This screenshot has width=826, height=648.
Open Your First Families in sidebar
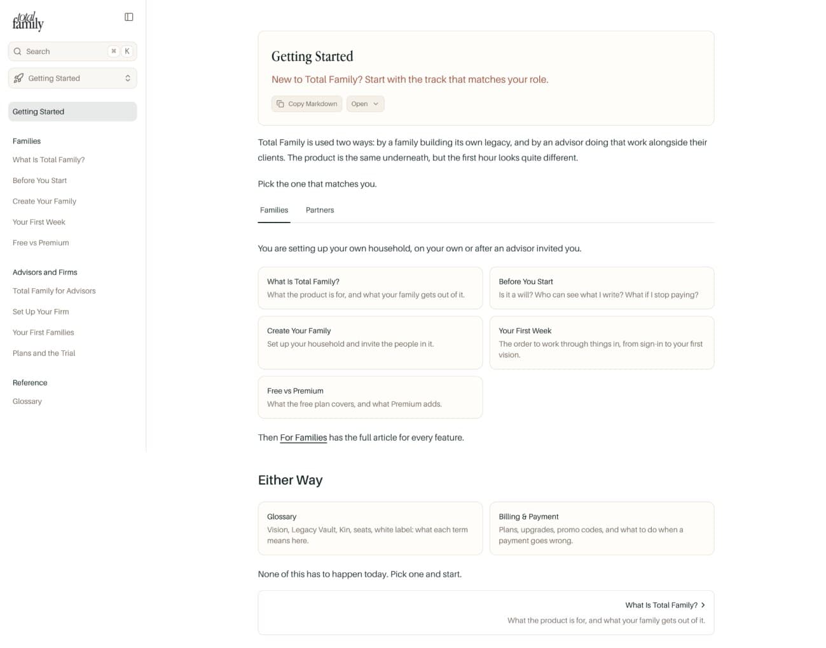43,333
